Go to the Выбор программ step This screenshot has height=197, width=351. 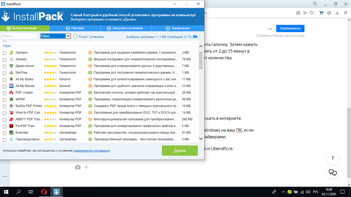tap(25, 28)
